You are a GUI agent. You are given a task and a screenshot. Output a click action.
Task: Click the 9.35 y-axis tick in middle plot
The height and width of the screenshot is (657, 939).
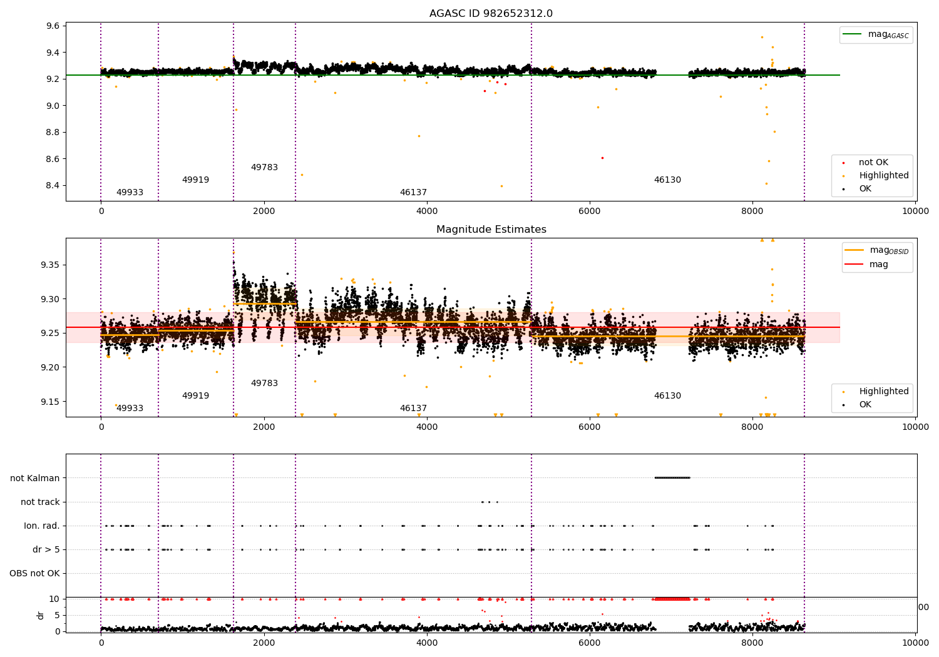(x=50, y=265)
